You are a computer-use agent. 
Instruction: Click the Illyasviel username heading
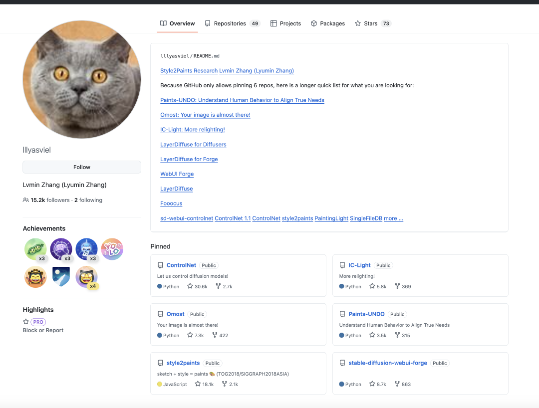coord(37,150)
